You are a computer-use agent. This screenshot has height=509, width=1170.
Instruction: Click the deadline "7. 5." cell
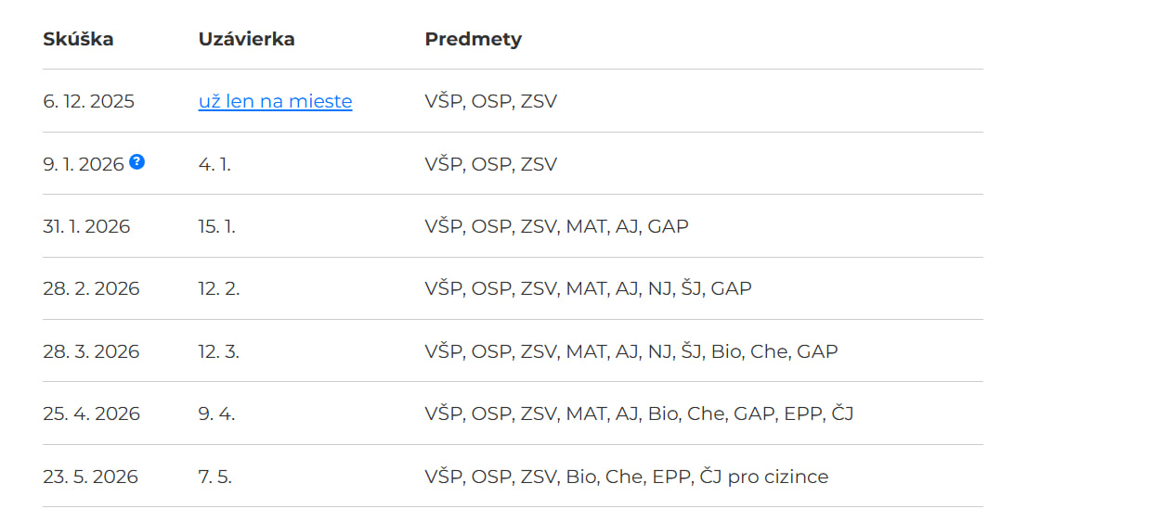tap(214, 477)
